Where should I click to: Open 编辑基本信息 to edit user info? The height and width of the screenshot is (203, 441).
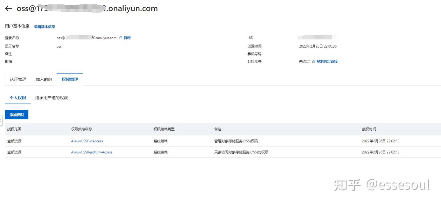(x=44, y=27)
